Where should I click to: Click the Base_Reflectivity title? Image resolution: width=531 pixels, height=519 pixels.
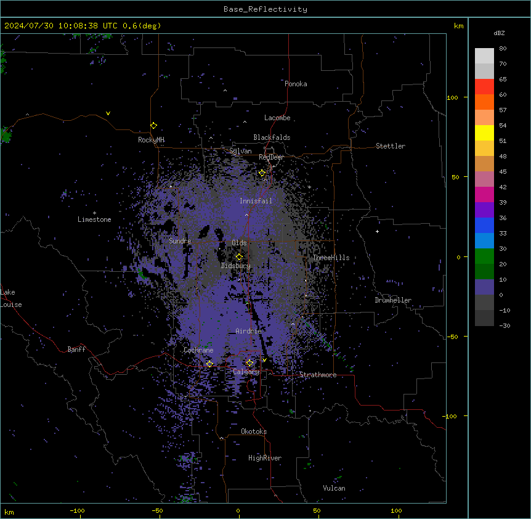coord(265,9)
